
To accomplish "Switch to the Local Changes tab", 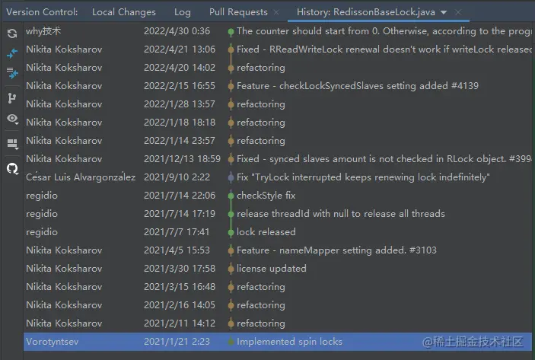I will [124, 12].
